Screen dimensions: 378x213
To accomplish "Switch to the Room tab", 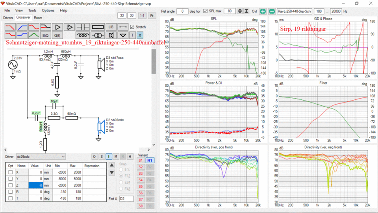I will point(38,18).
